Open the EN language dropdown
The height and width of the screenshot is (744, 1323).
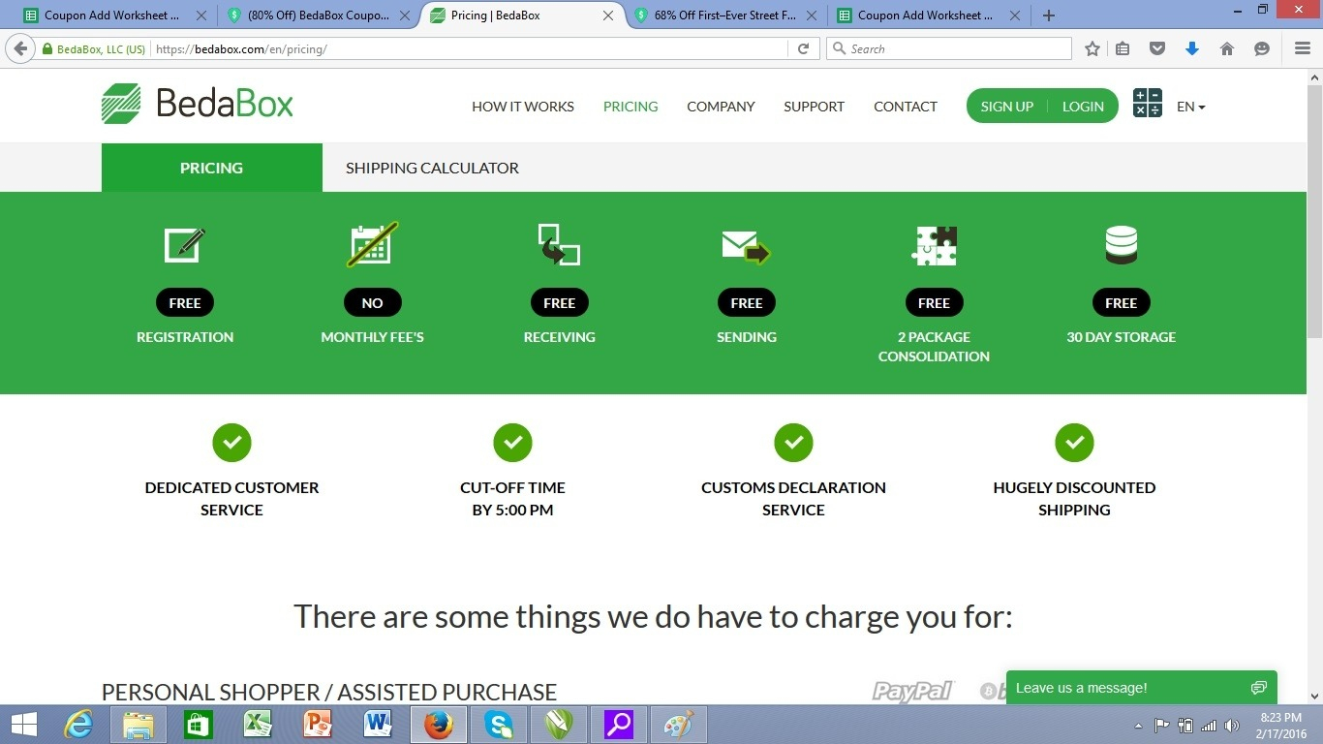tap(1190, 107)
